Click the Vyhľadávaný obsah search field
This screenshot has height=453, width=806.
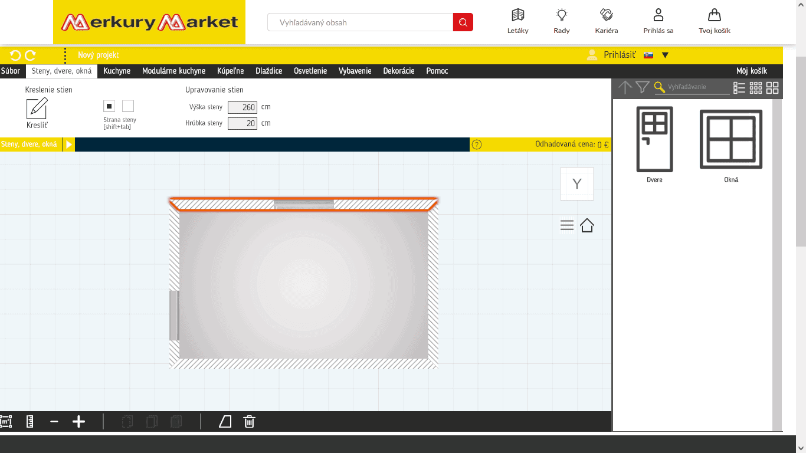coord(360,22)
